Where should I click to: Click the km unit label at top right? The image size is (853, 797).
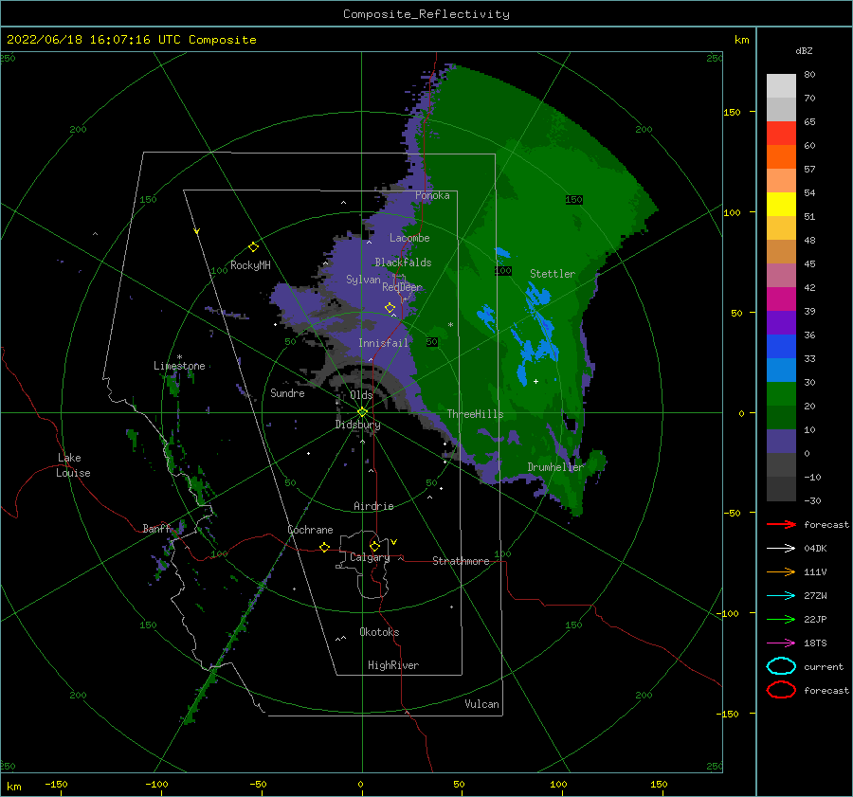(x=741, y=40)
